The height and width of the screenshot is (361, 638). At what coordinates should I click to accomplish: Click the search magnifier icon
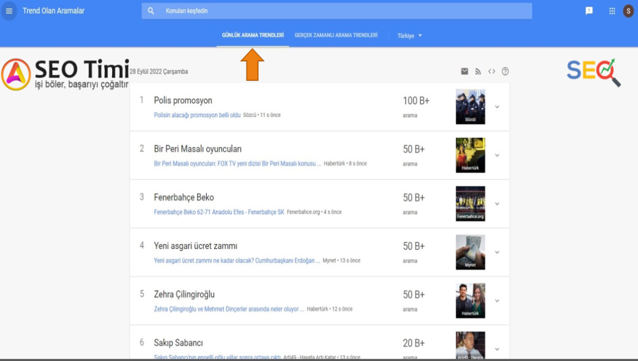pos(151,11)
